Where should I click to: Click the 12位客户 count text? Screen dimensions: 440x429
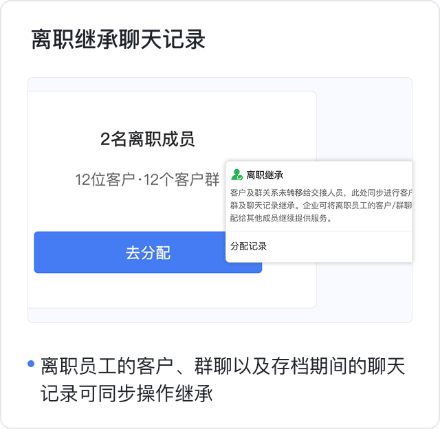point(104,180)
